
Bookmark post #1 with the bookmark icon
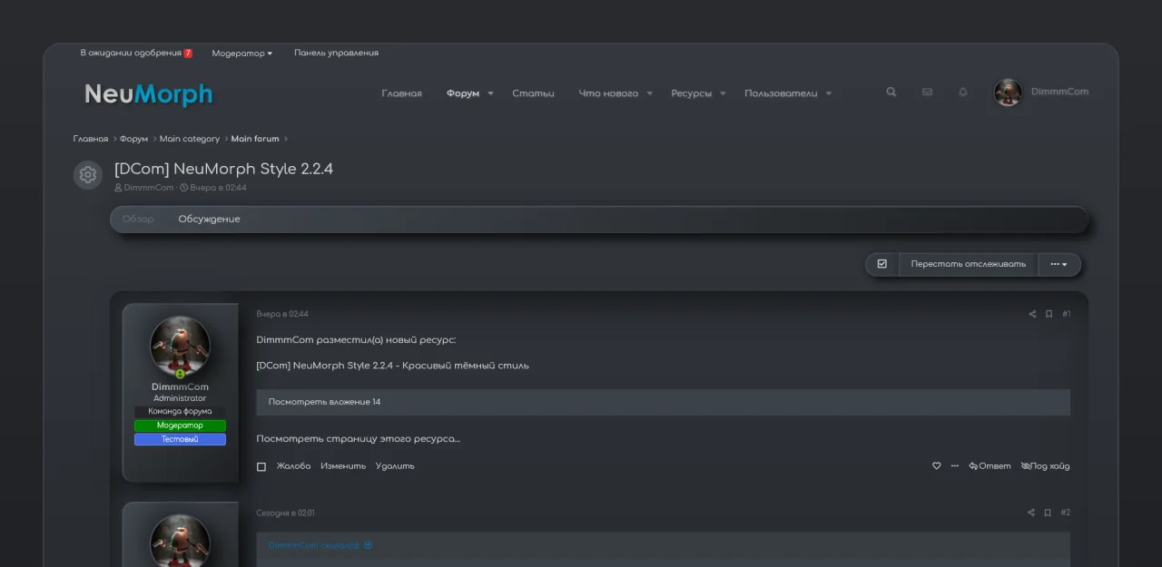tap(1049, 314)
